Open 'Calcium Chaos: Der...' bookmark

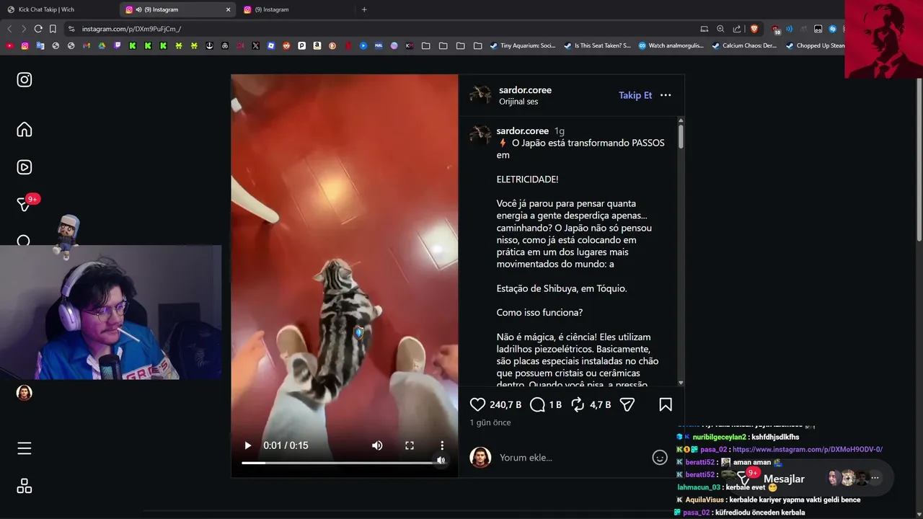pos(744,45)
